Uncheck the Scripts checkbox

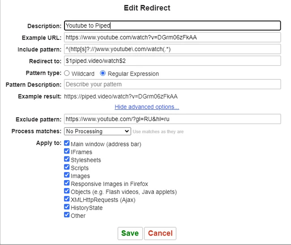67,168
